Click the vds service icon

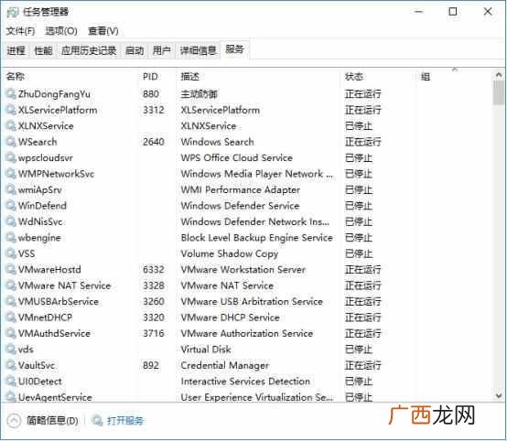(11, 350)
